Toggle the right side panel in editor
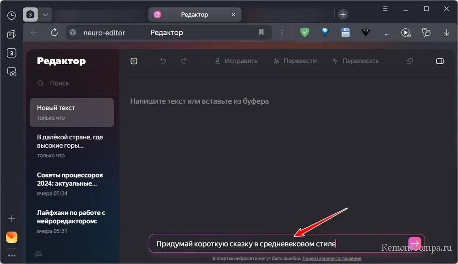This screenshot has width=458, height=264. [440, 61]
